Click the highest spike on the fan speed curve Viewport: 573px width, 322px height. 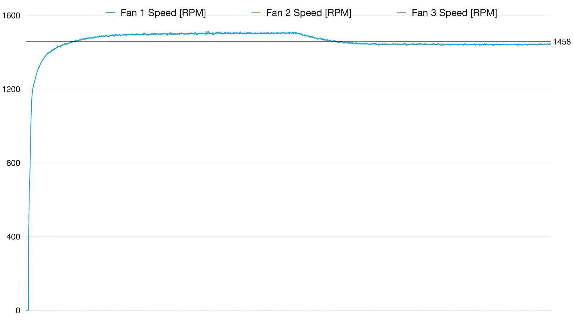point(208,31)
